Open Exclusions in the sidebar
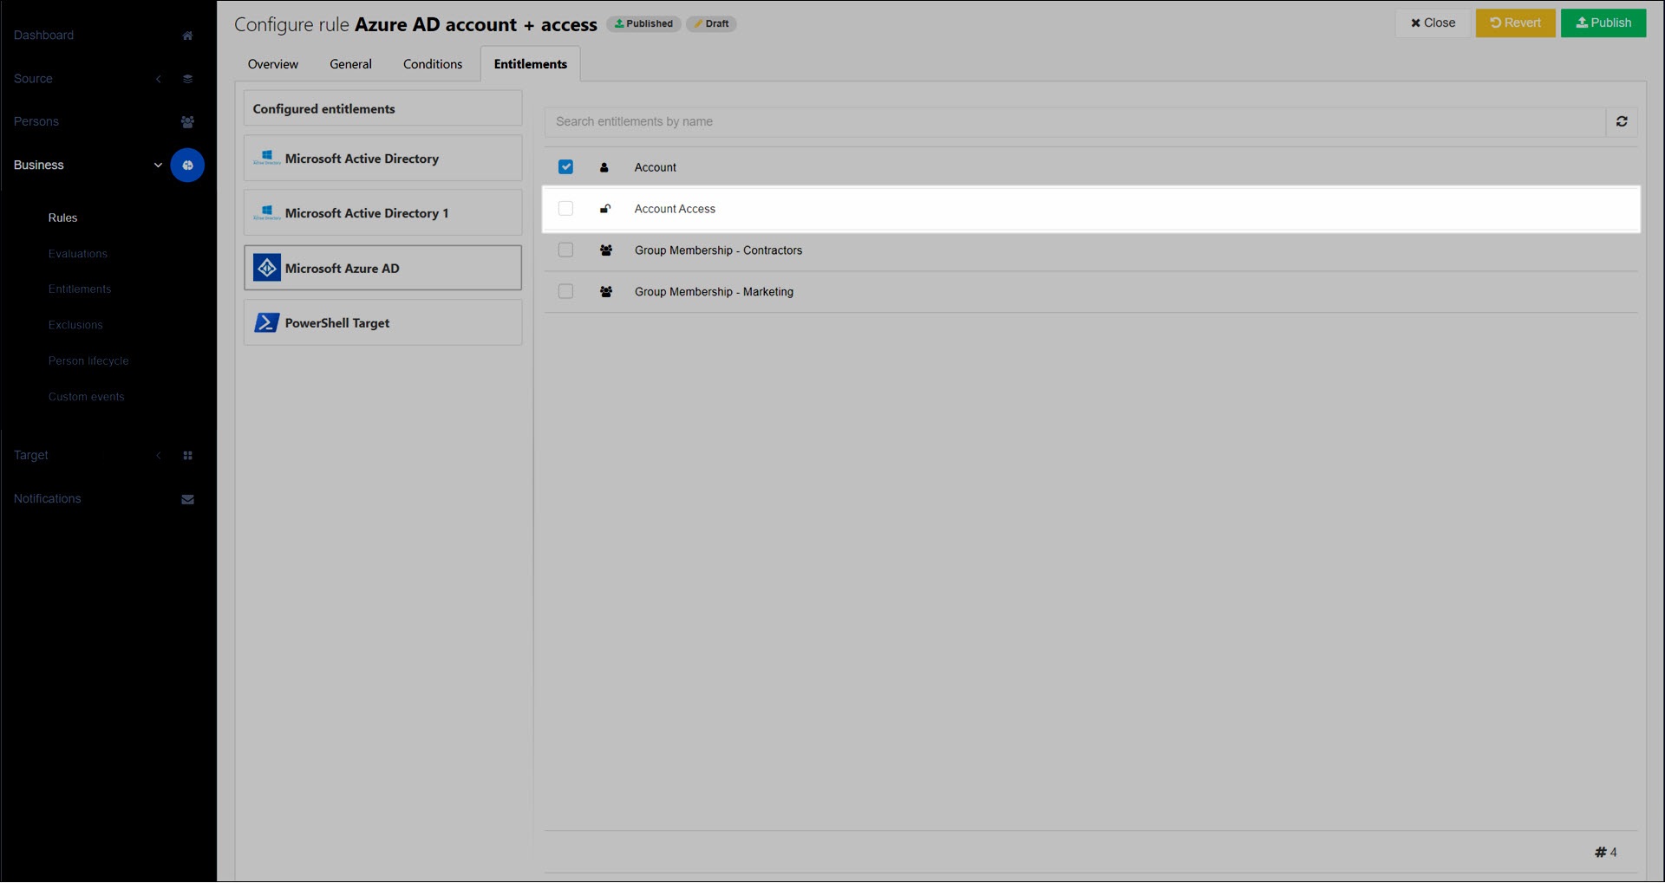 [75, 325]
